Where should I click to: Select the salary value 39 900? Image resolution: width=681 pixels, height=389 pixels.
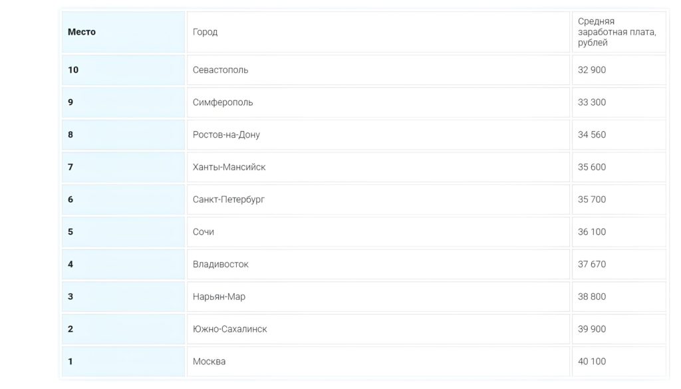(x=592, y=329)
